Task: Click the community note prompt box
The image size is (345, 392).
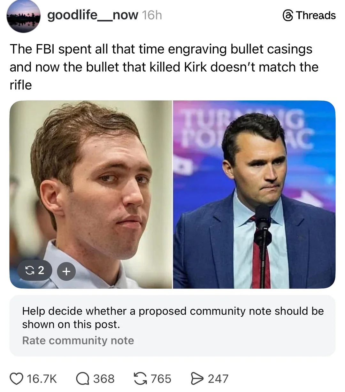Action: pos(172,326)
